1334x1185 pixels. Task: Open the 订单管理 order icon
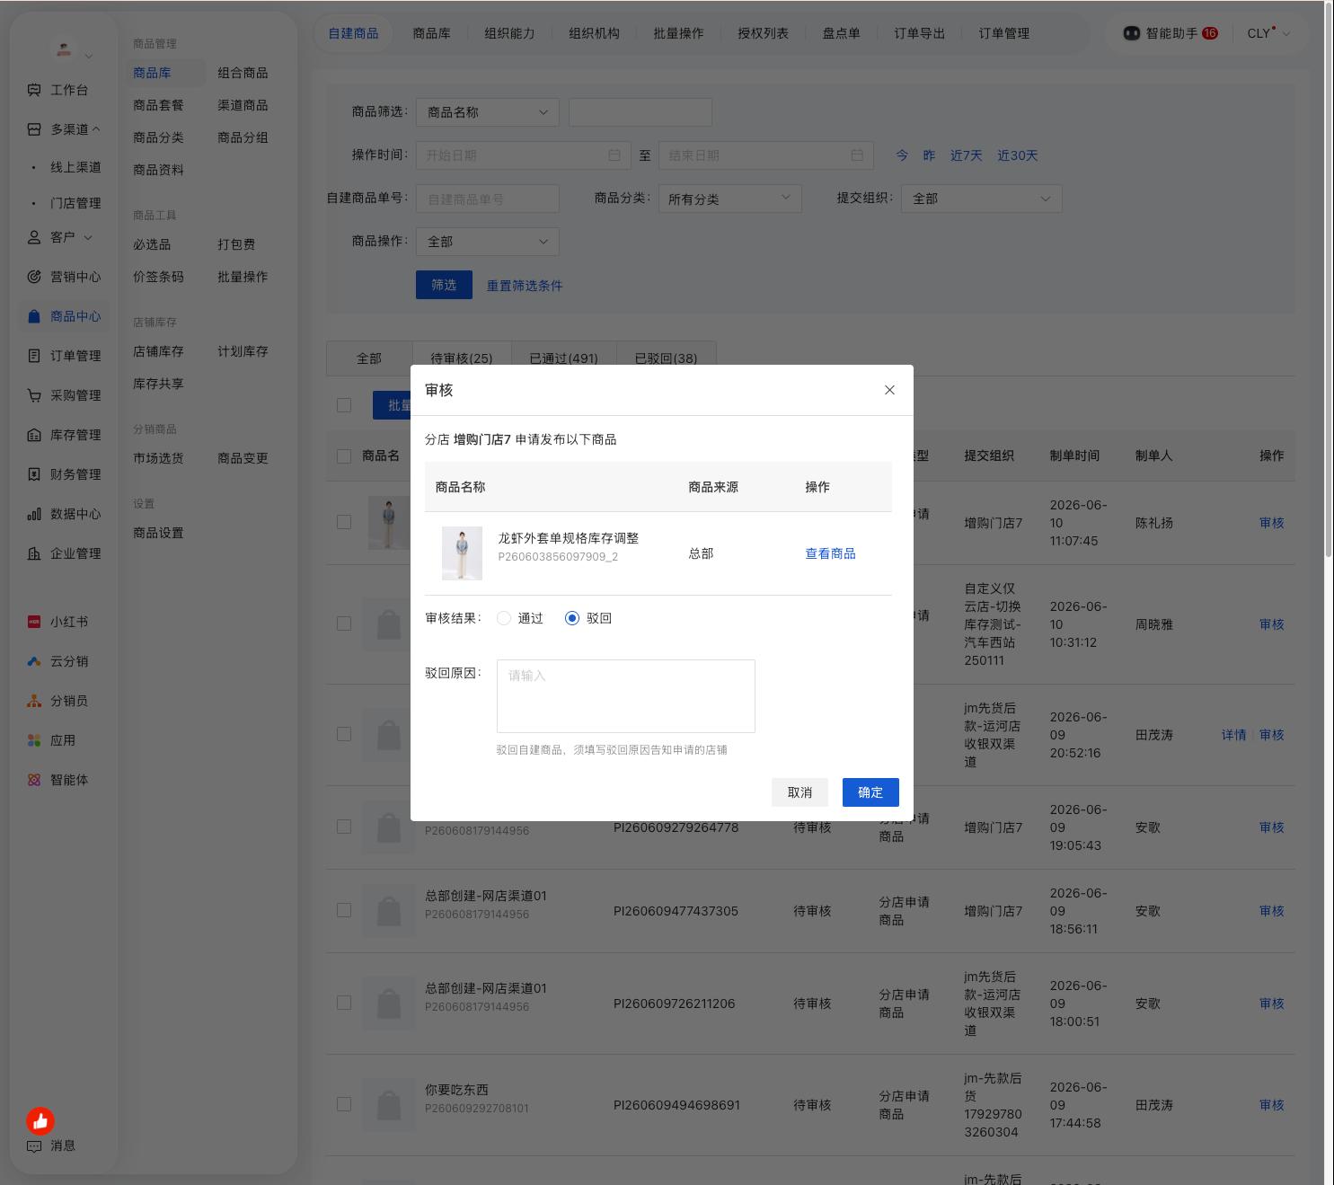click(34, 356)
